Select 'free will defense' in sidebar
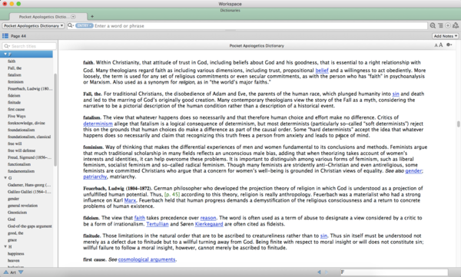 22,150
